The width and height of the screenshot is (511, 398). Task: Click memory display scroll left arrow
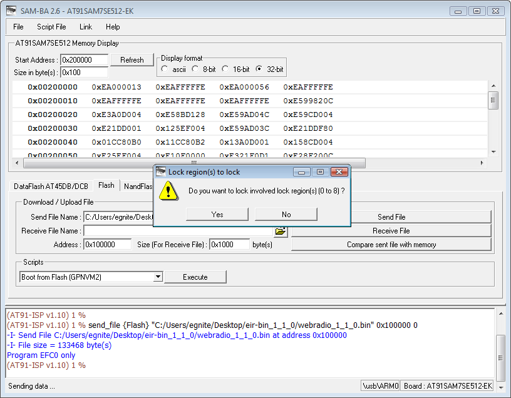coord(17,163)
